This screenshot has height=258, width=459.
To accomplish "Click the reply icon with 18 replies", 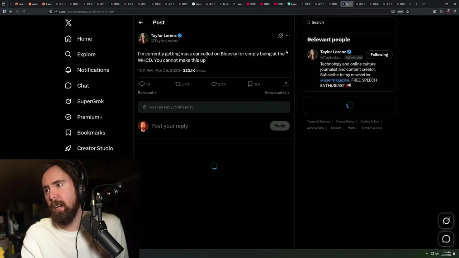I will tap(142, 84).
